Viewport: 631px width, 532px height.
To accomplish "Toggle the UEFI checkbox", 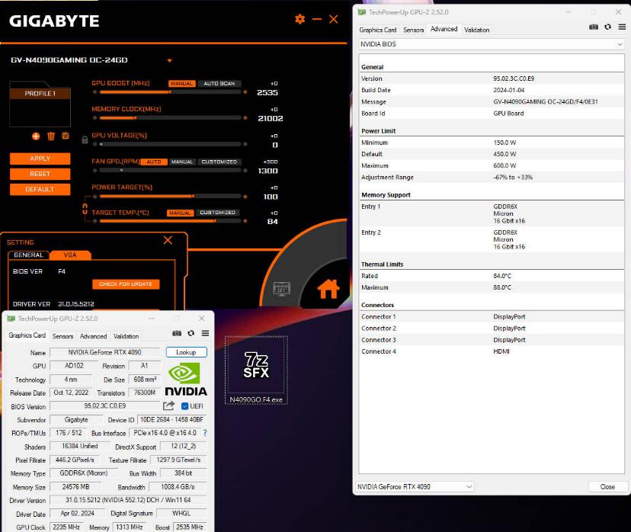I will point(184,406).
